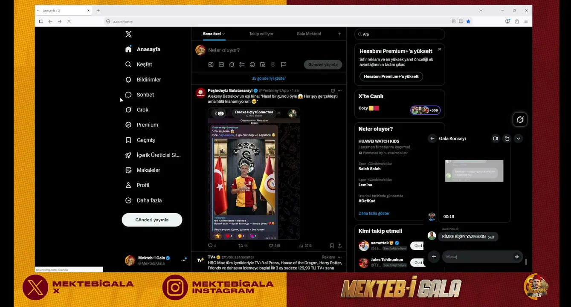Screen dimensions: 571x307
Task: Click the chat panel scrollbar
Action: pos(526,262)
